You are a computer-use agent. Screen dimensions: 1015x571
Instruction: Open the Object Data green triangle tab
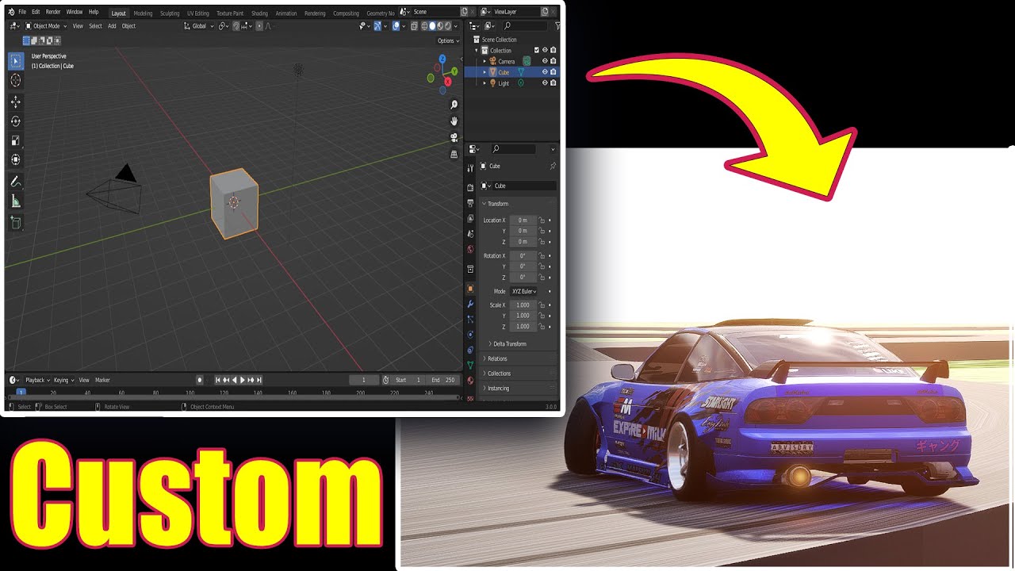471,365
